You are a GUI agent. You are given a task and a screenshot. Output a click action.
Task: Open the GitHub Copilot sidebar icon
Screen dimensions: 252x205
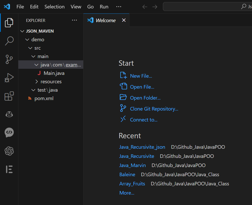[x=9, y=114]
